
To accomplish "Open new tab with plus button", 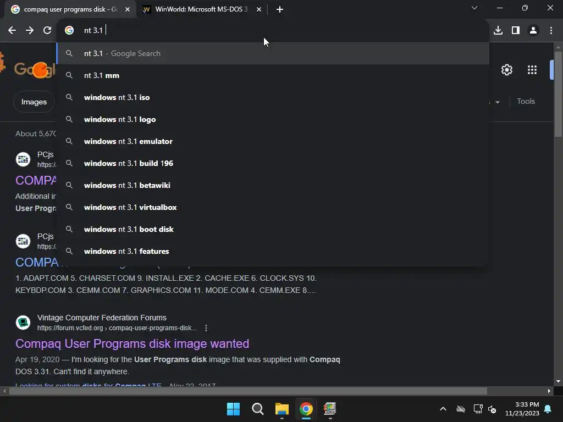I will (x=280, y=9).
